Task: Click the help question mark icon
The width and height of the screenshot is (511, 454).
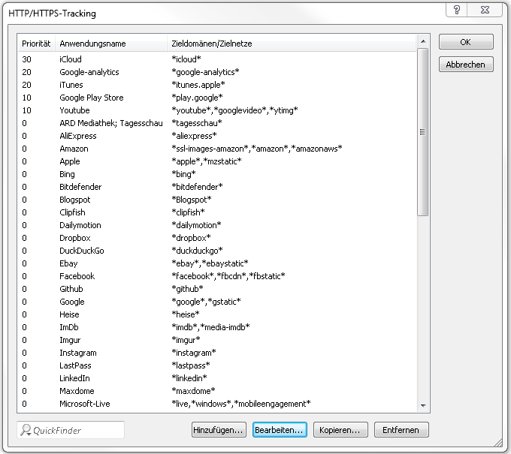Action: (457, 10)
